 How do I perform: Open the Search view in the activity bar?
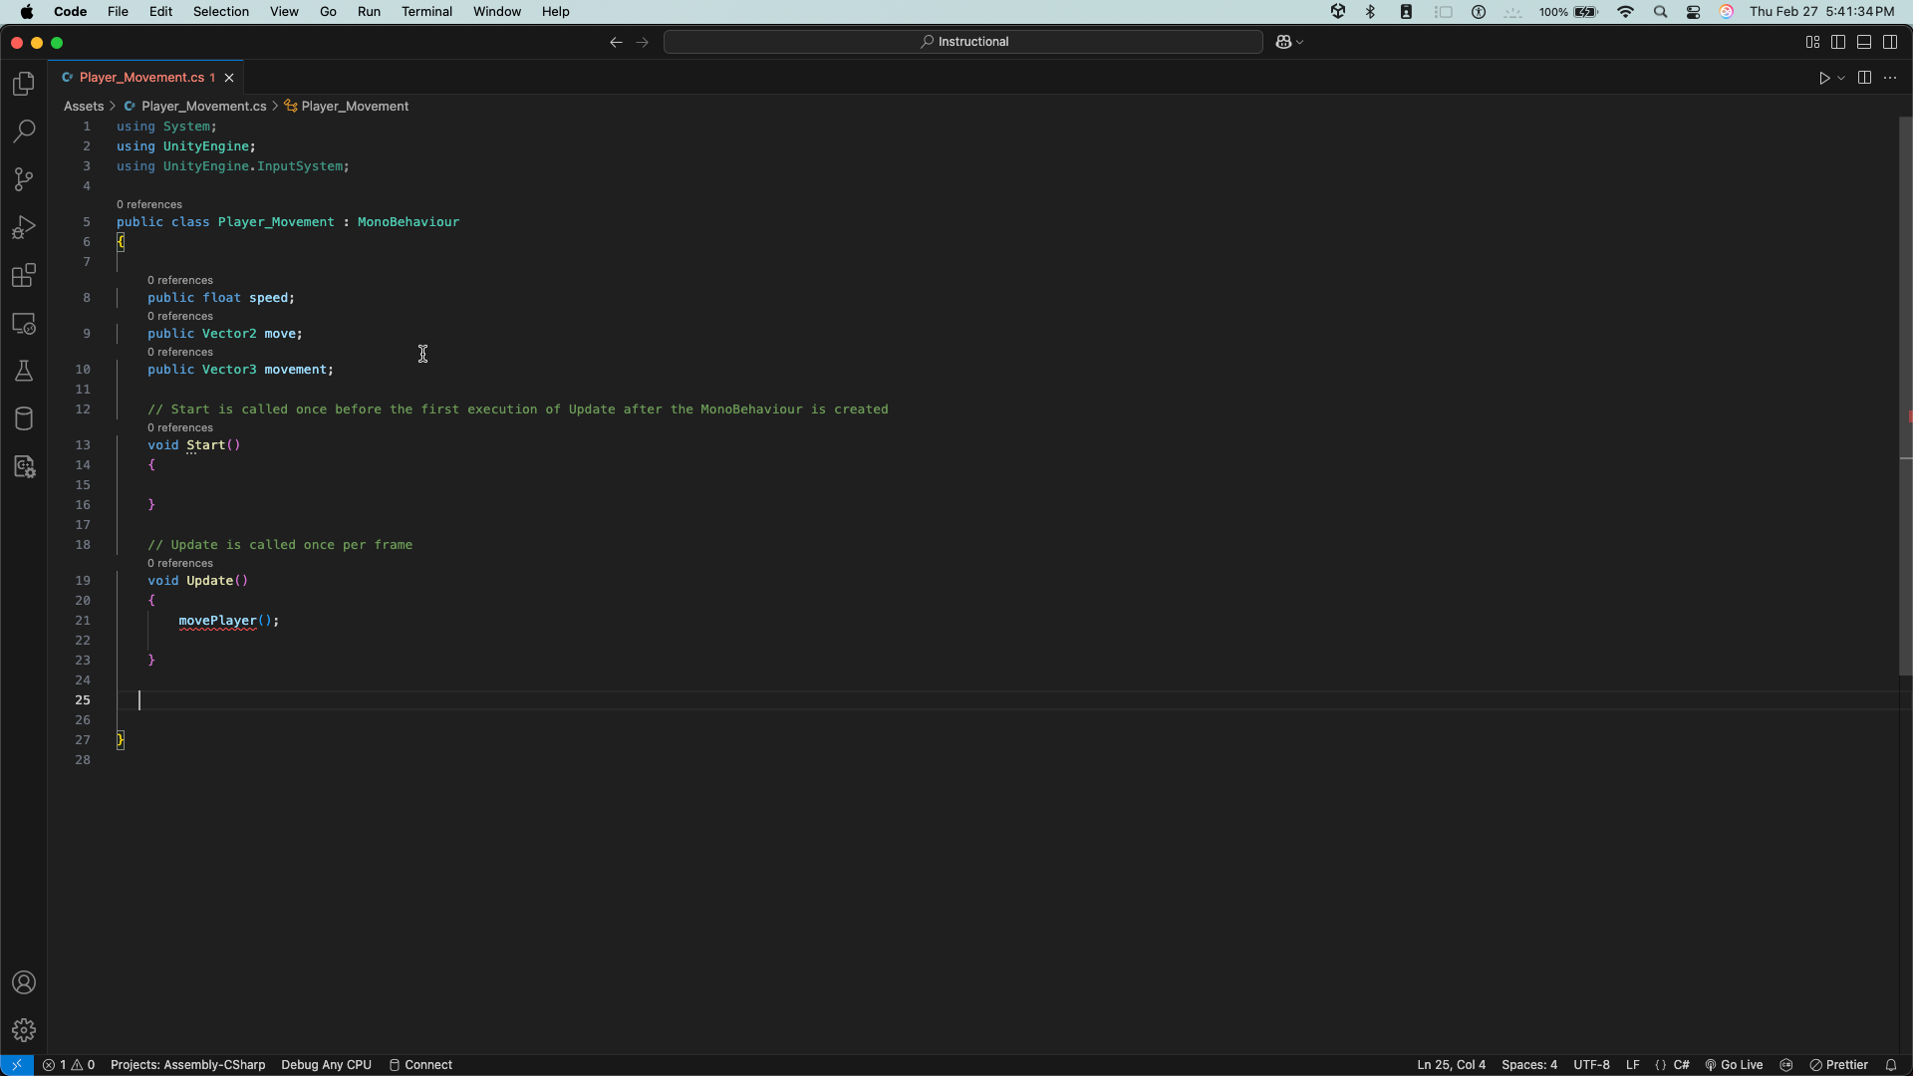pos(24,132)
